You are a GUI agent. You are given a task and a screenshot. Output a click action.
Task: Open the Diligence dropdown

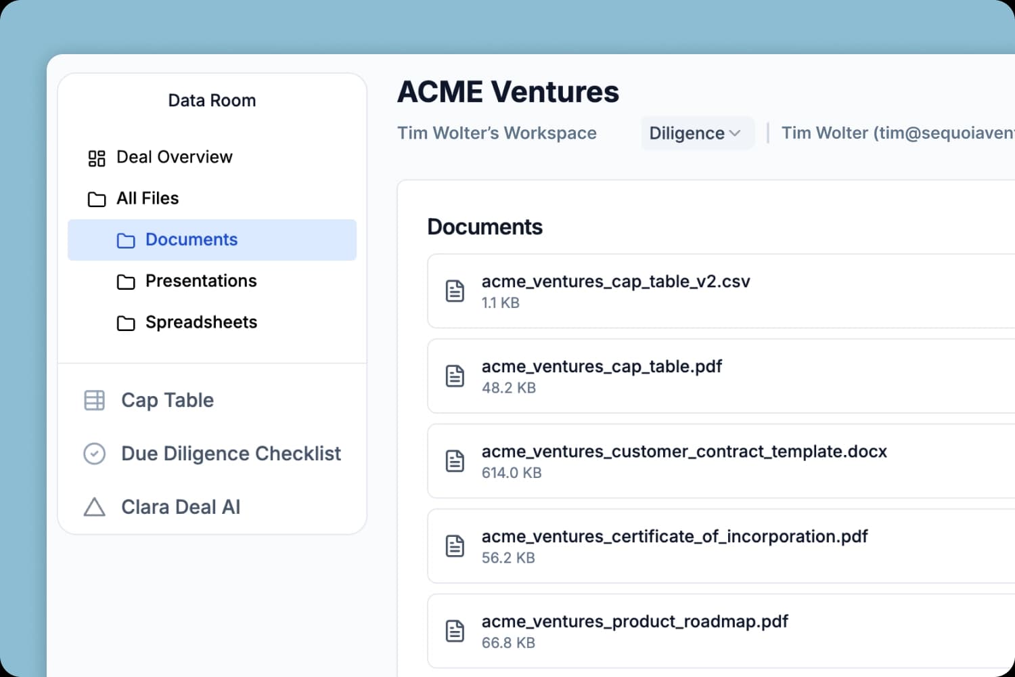[698, 133]
